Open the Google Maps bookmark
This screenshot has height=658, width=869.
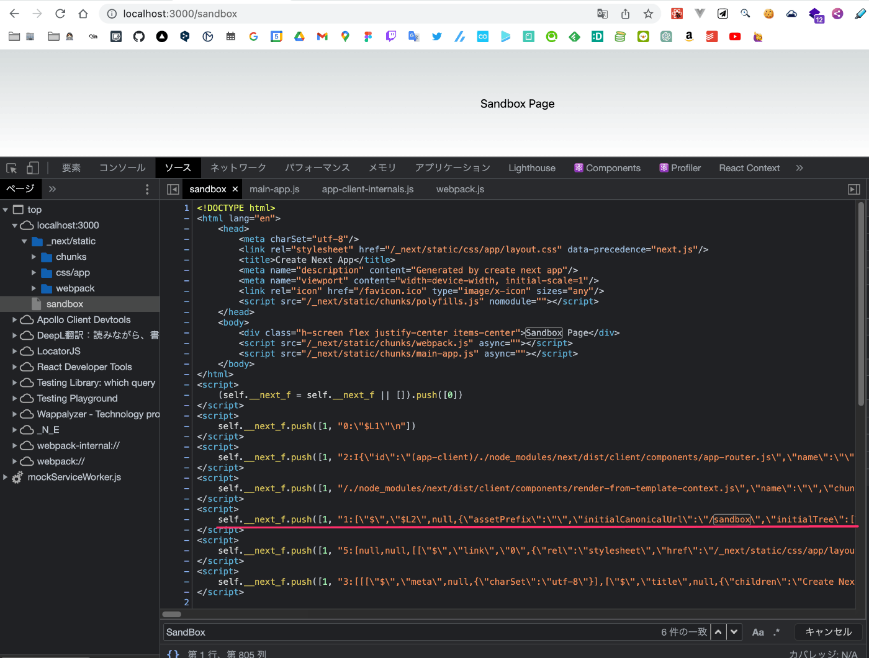click(345, 37)
